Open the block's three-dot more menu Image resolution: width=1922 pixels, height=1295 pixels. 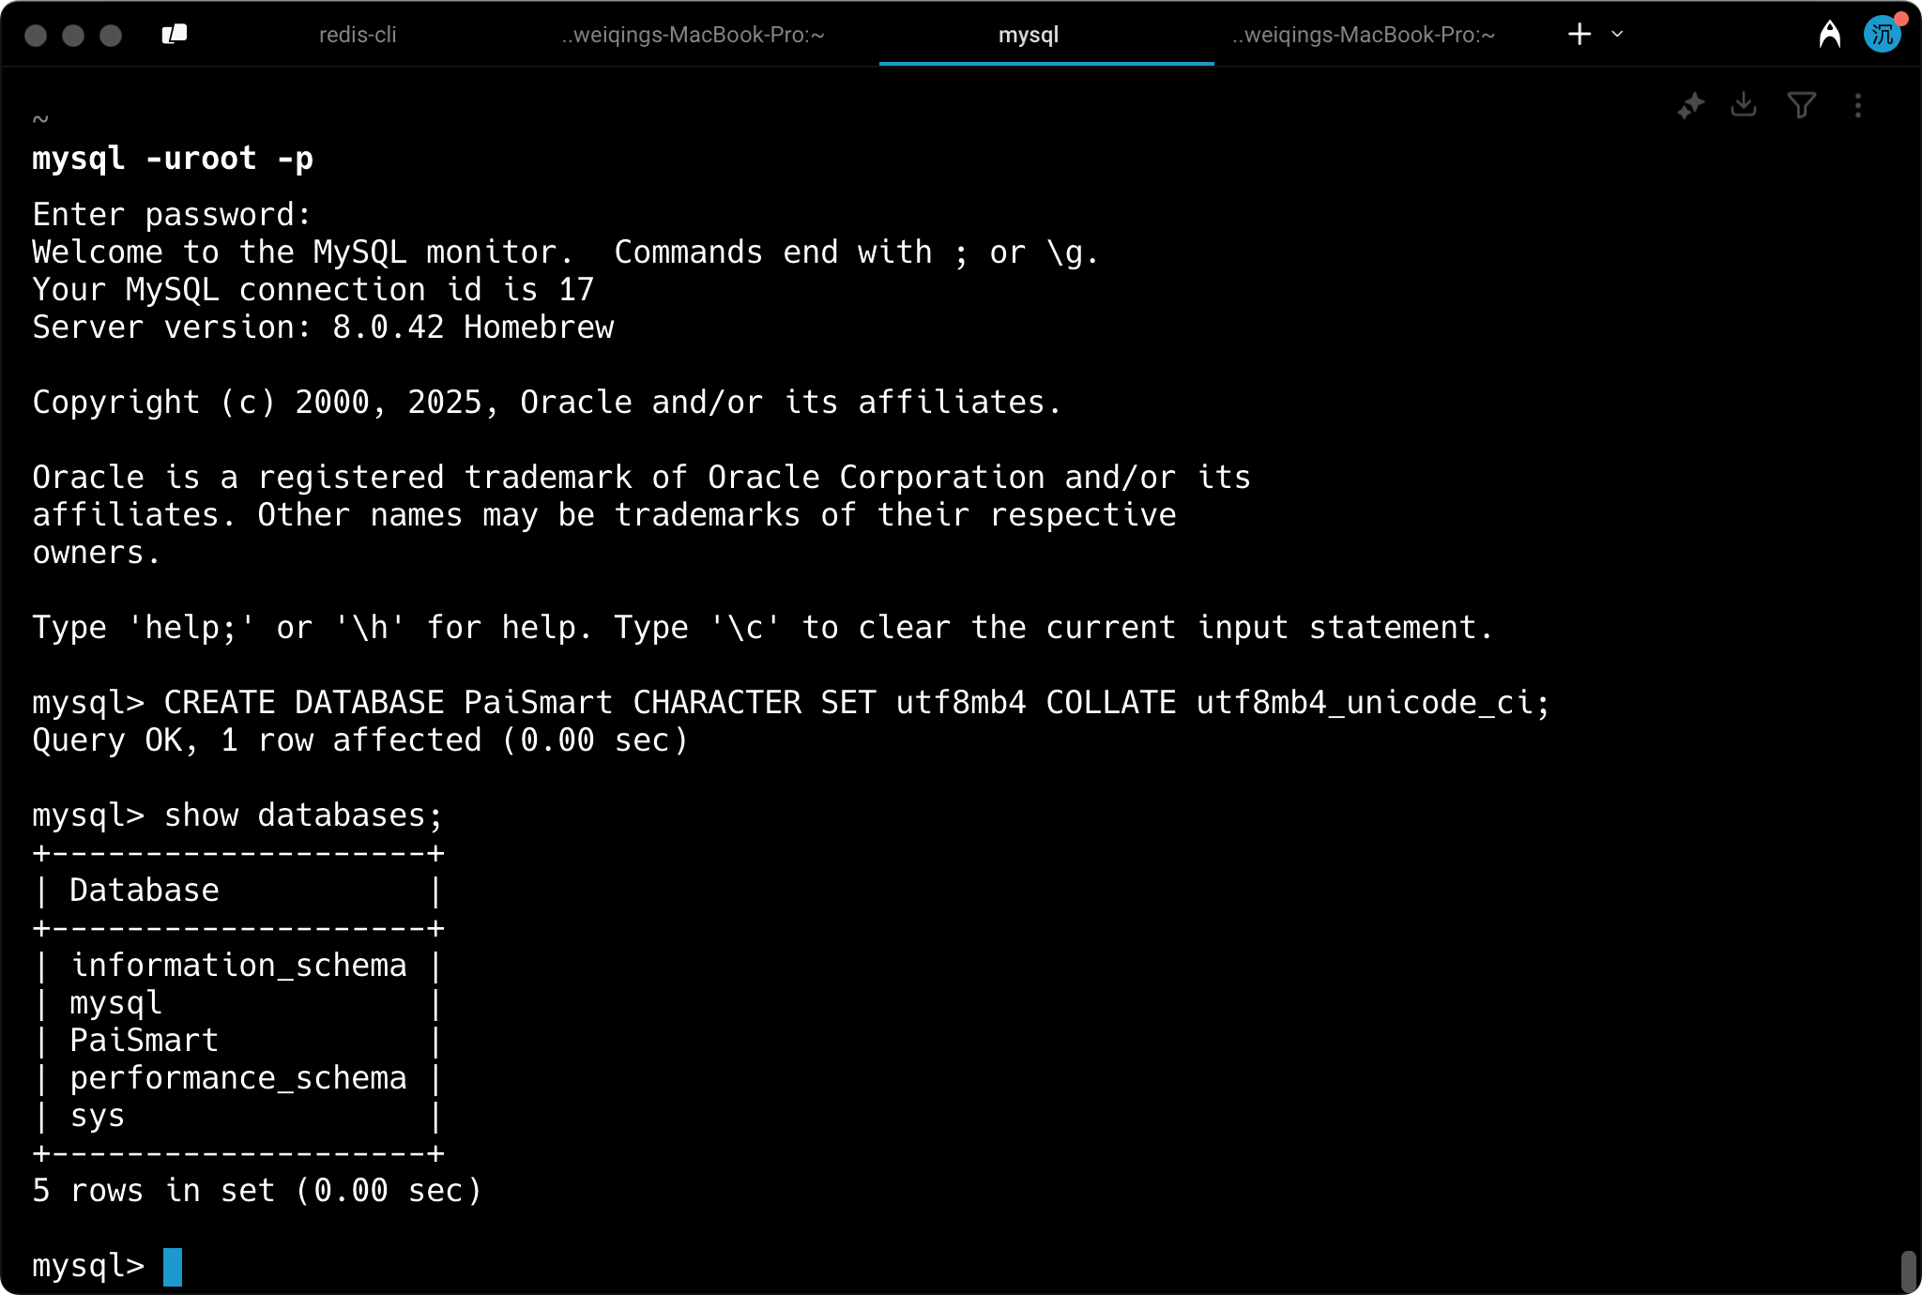click(x=1857, y=105)
